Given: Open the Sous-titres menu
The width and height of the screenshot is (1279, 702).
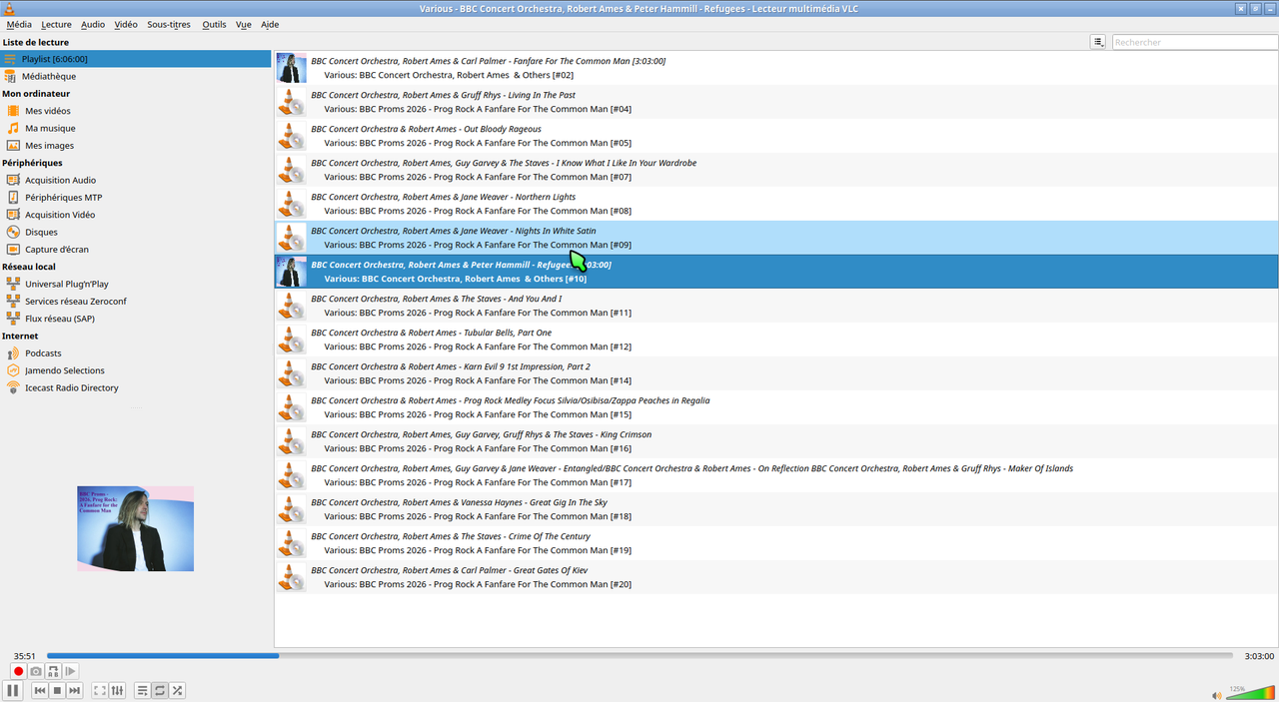Looking at the screenshot, I should 169,24.
